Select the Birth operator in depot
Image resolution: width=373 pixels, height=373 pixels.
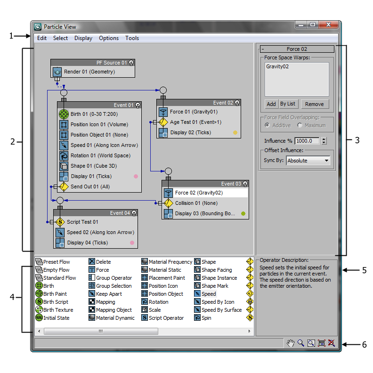coord(45,286)
